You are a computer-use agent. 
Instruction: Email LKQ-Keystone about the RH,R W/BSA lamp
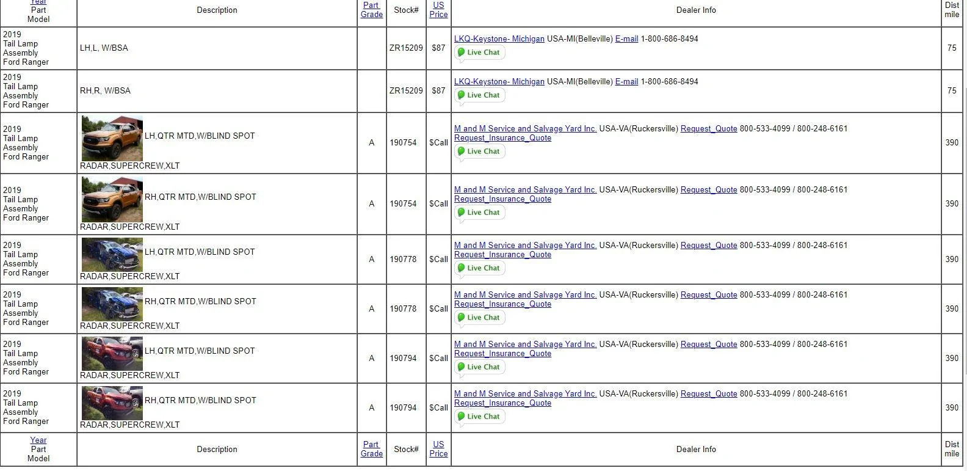pyautogui.click(x=626, y=82)
